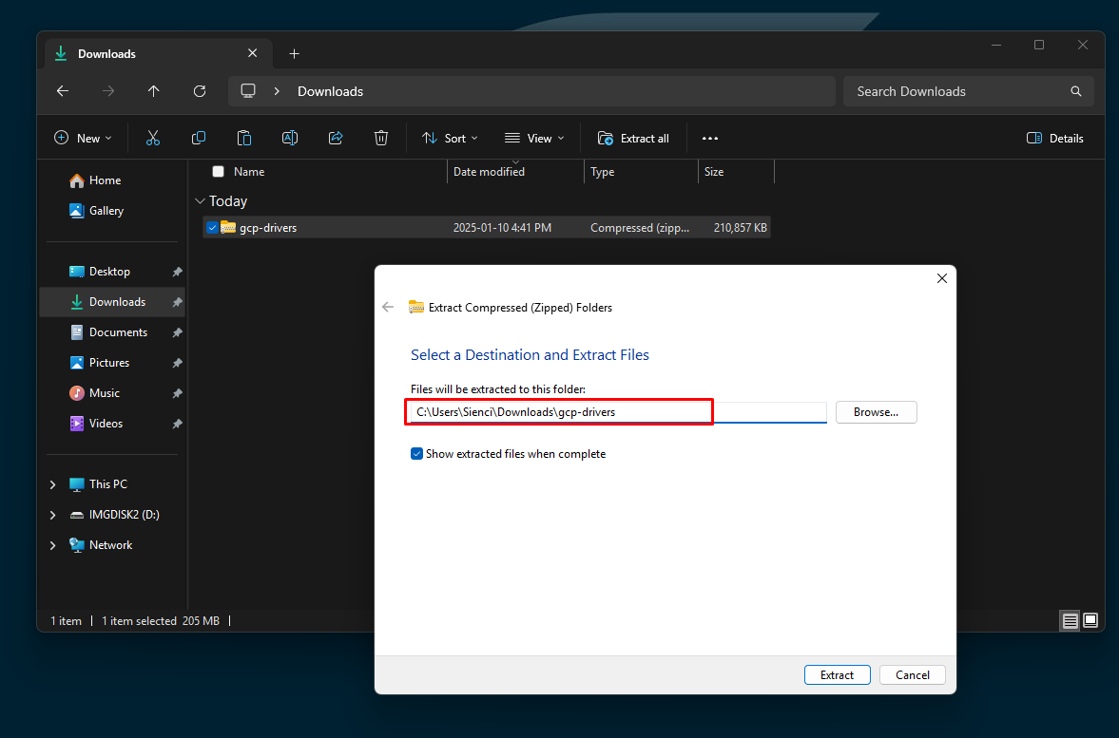This screenshot has width=1119, height=738.
Task: Click the Browse button to change destination
Action: pos(876,411)
